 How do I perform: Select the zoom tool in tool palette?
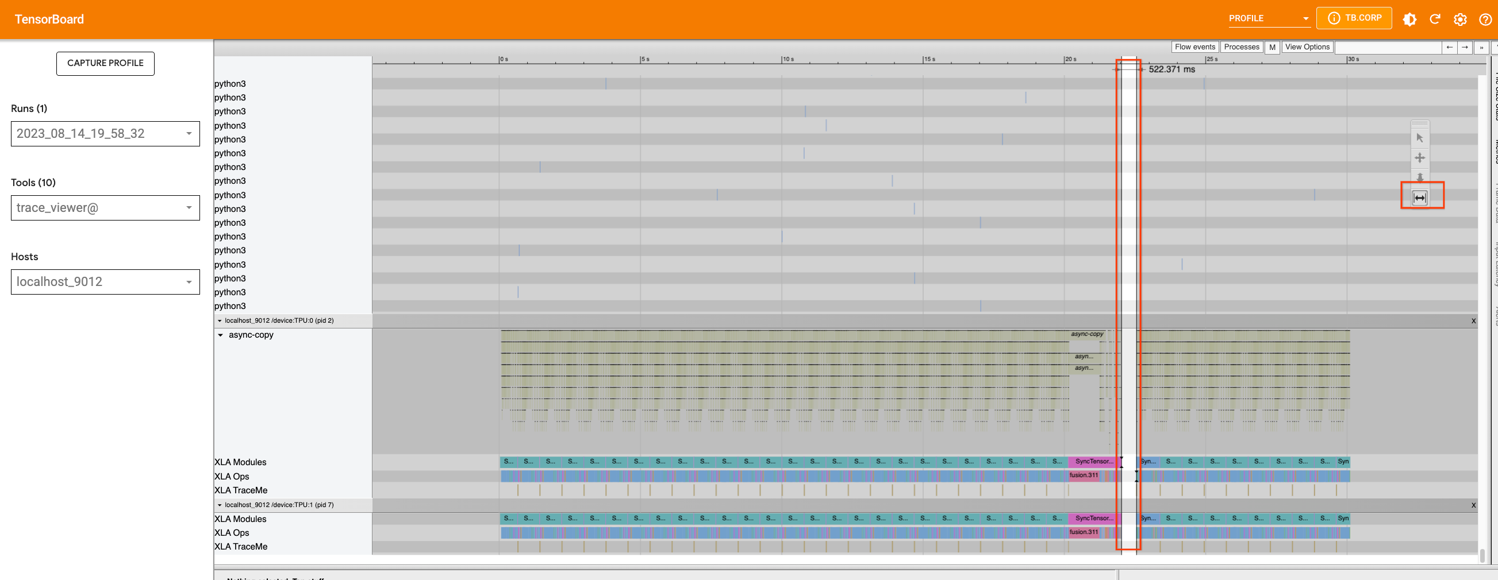coord(1419,177)
